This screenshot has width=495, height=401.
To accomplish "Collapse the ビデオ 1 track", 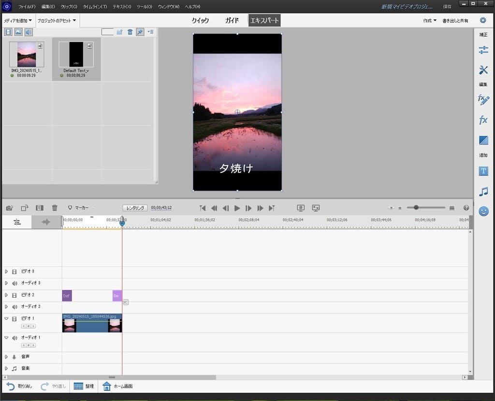I will (x=6, y=318).
